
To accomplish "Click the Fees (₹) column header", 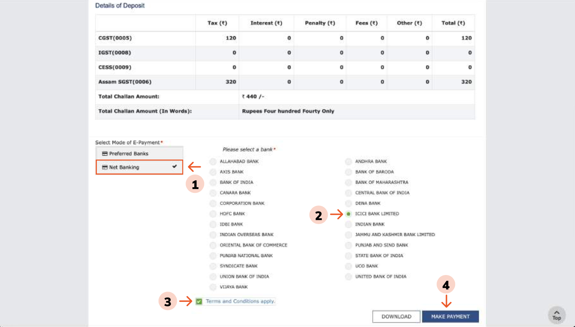I will tap(366, 23).
